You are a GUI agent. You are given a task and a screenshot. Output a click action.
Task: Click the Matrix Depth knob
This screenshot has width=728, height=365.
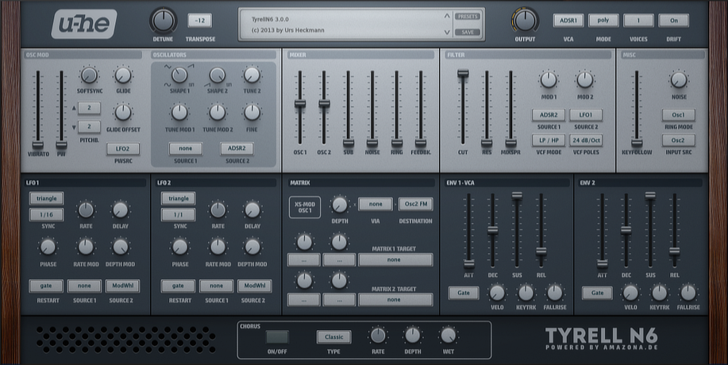(x=340, y=205)
